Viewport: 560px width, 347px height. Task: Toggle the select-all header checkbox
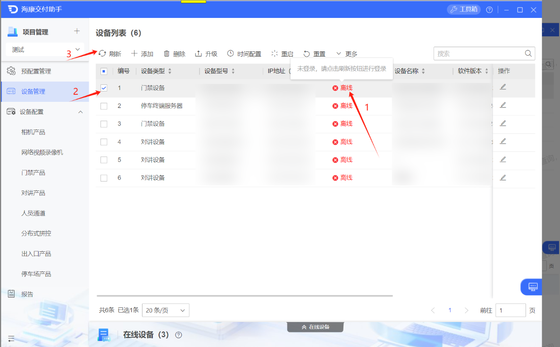104,71
